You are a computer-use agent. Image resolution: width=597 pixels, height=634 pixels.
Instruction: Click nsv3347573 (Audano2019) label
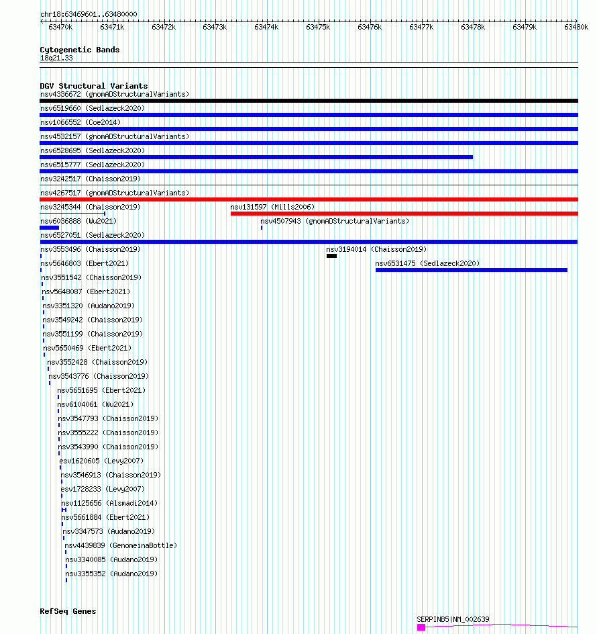(x=109, y=532)
